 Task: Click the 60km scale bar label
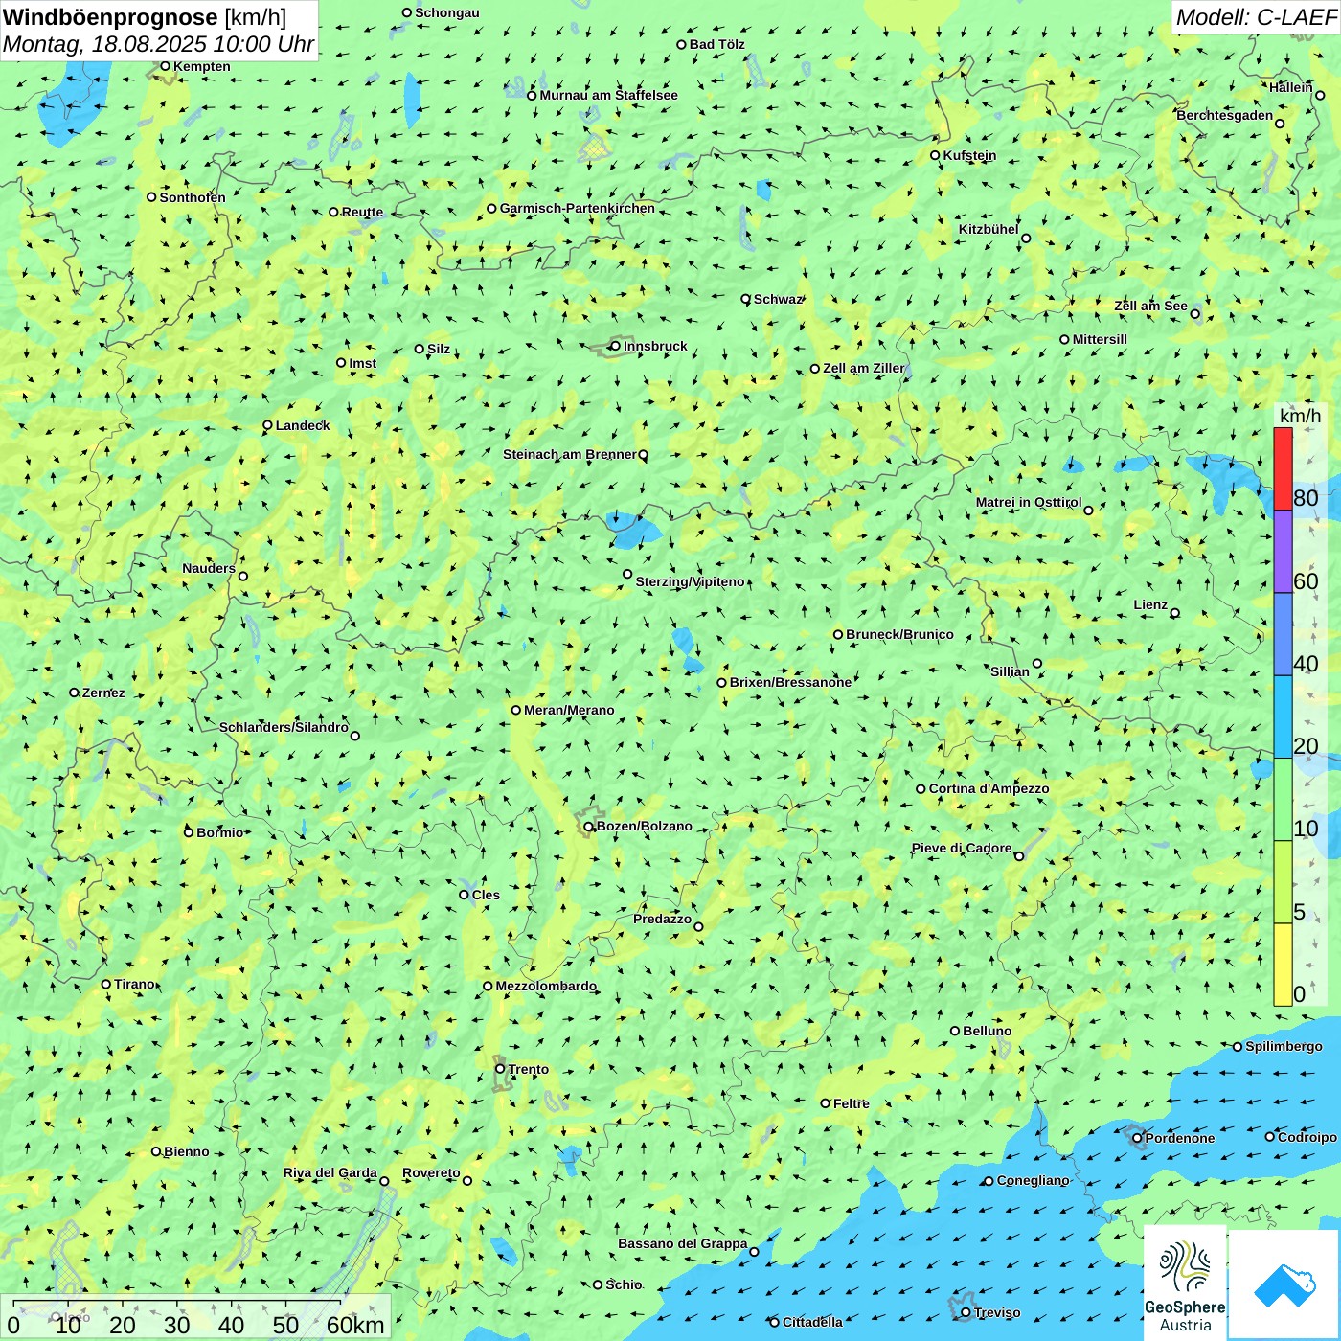click(355, 1325)
